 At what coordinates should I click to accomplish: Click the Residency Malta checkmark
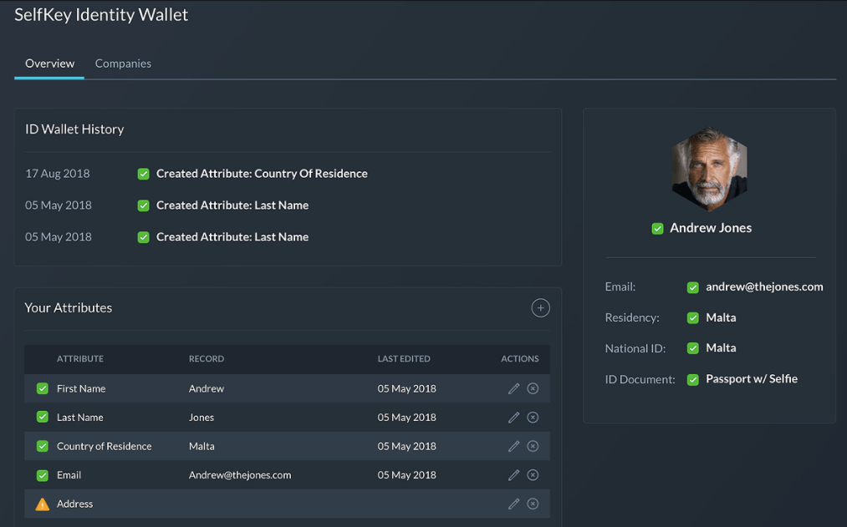point(692,318)
